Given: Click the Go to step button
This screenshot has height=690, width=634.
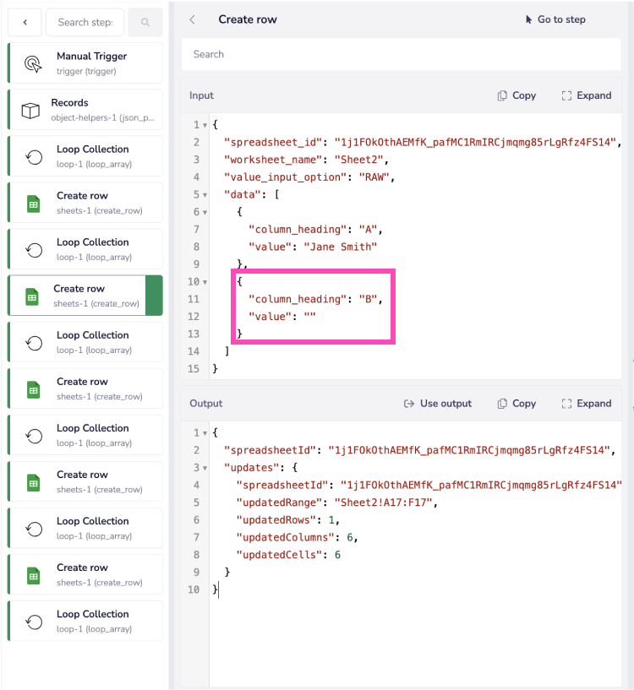Looking at the screenshot, I should (555, 19).
